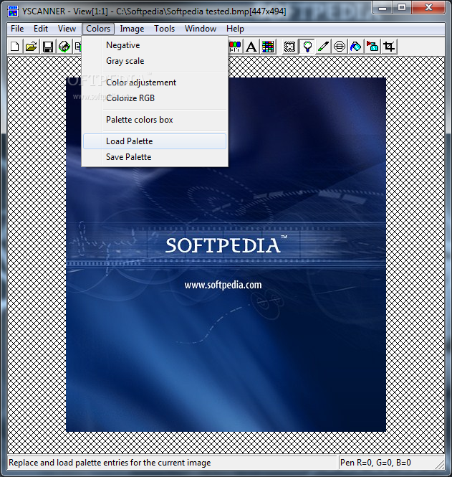Image resolution: width=452 pixels, height=477 pixels.
Task: Click the scanner acquire icon
Action: (64, 47)
